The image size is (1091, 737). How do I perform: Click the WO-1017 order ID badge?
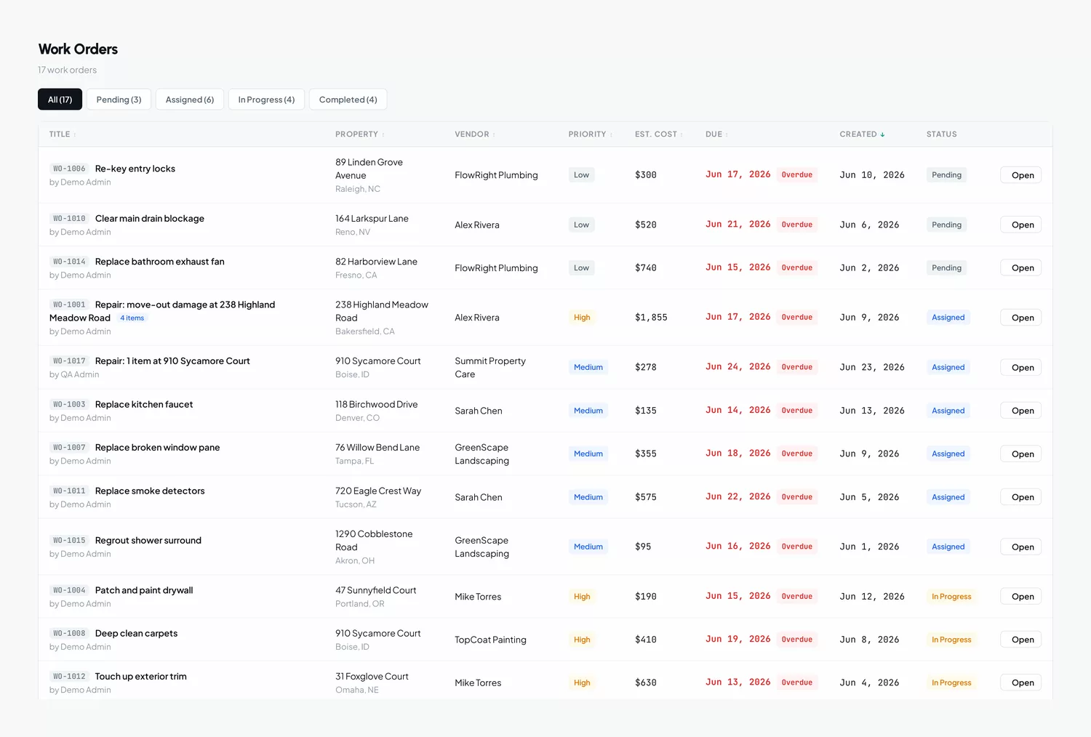[69, 361]
